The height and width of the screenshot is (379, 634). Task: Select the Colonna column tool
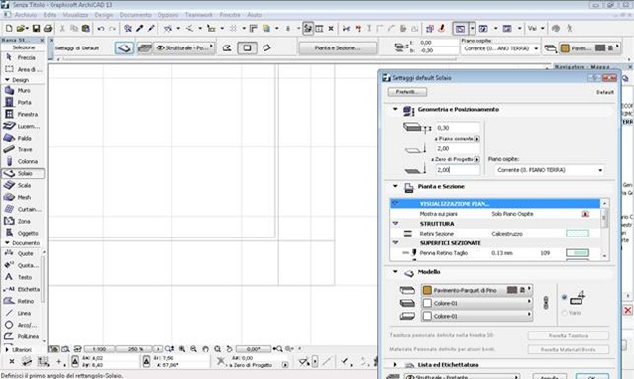pyautogui.click(x=23, y=161)
